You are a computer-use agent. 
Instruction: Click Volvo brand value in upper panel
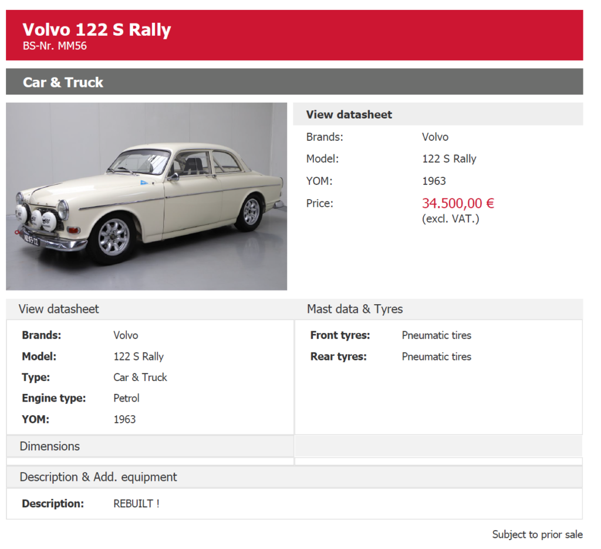(435, 137)
